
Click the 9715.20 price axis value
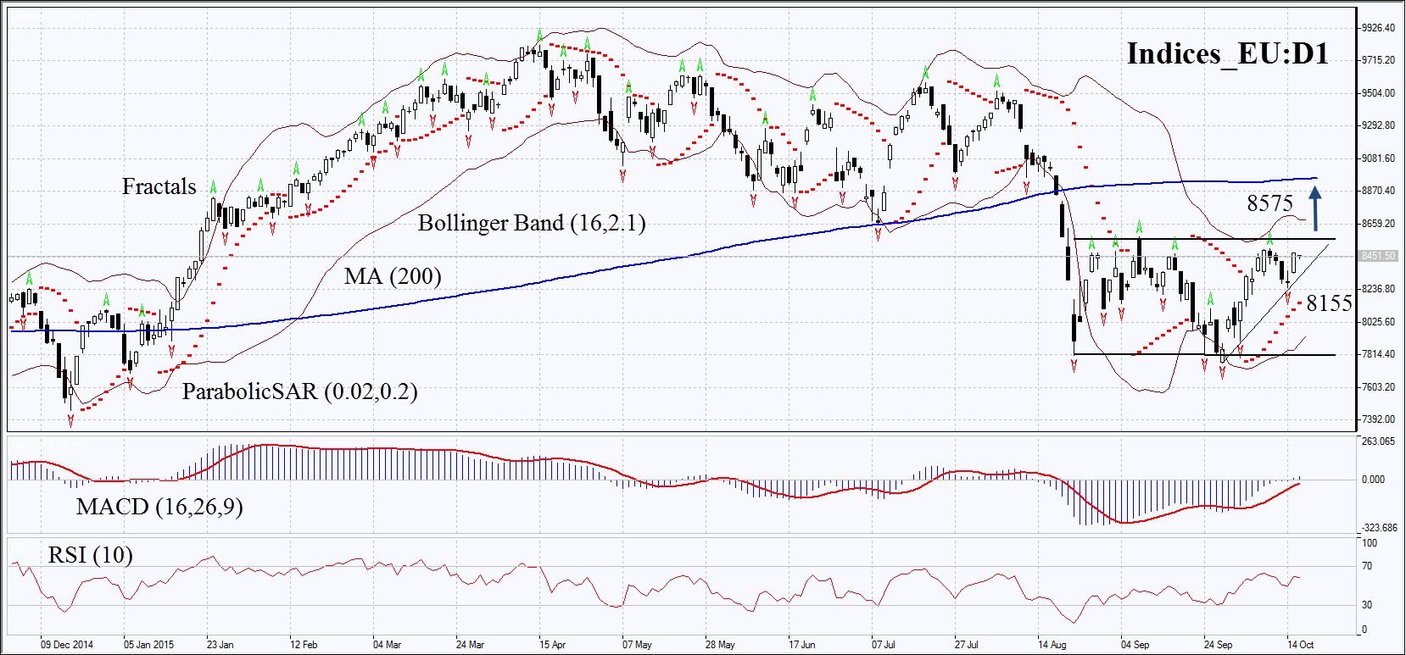pyautogui.click(x=1378, y=60)
